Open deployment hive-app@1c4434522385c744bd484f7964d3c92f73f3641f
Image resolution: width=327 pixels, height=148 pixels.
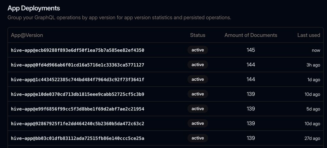click(77, 79)
